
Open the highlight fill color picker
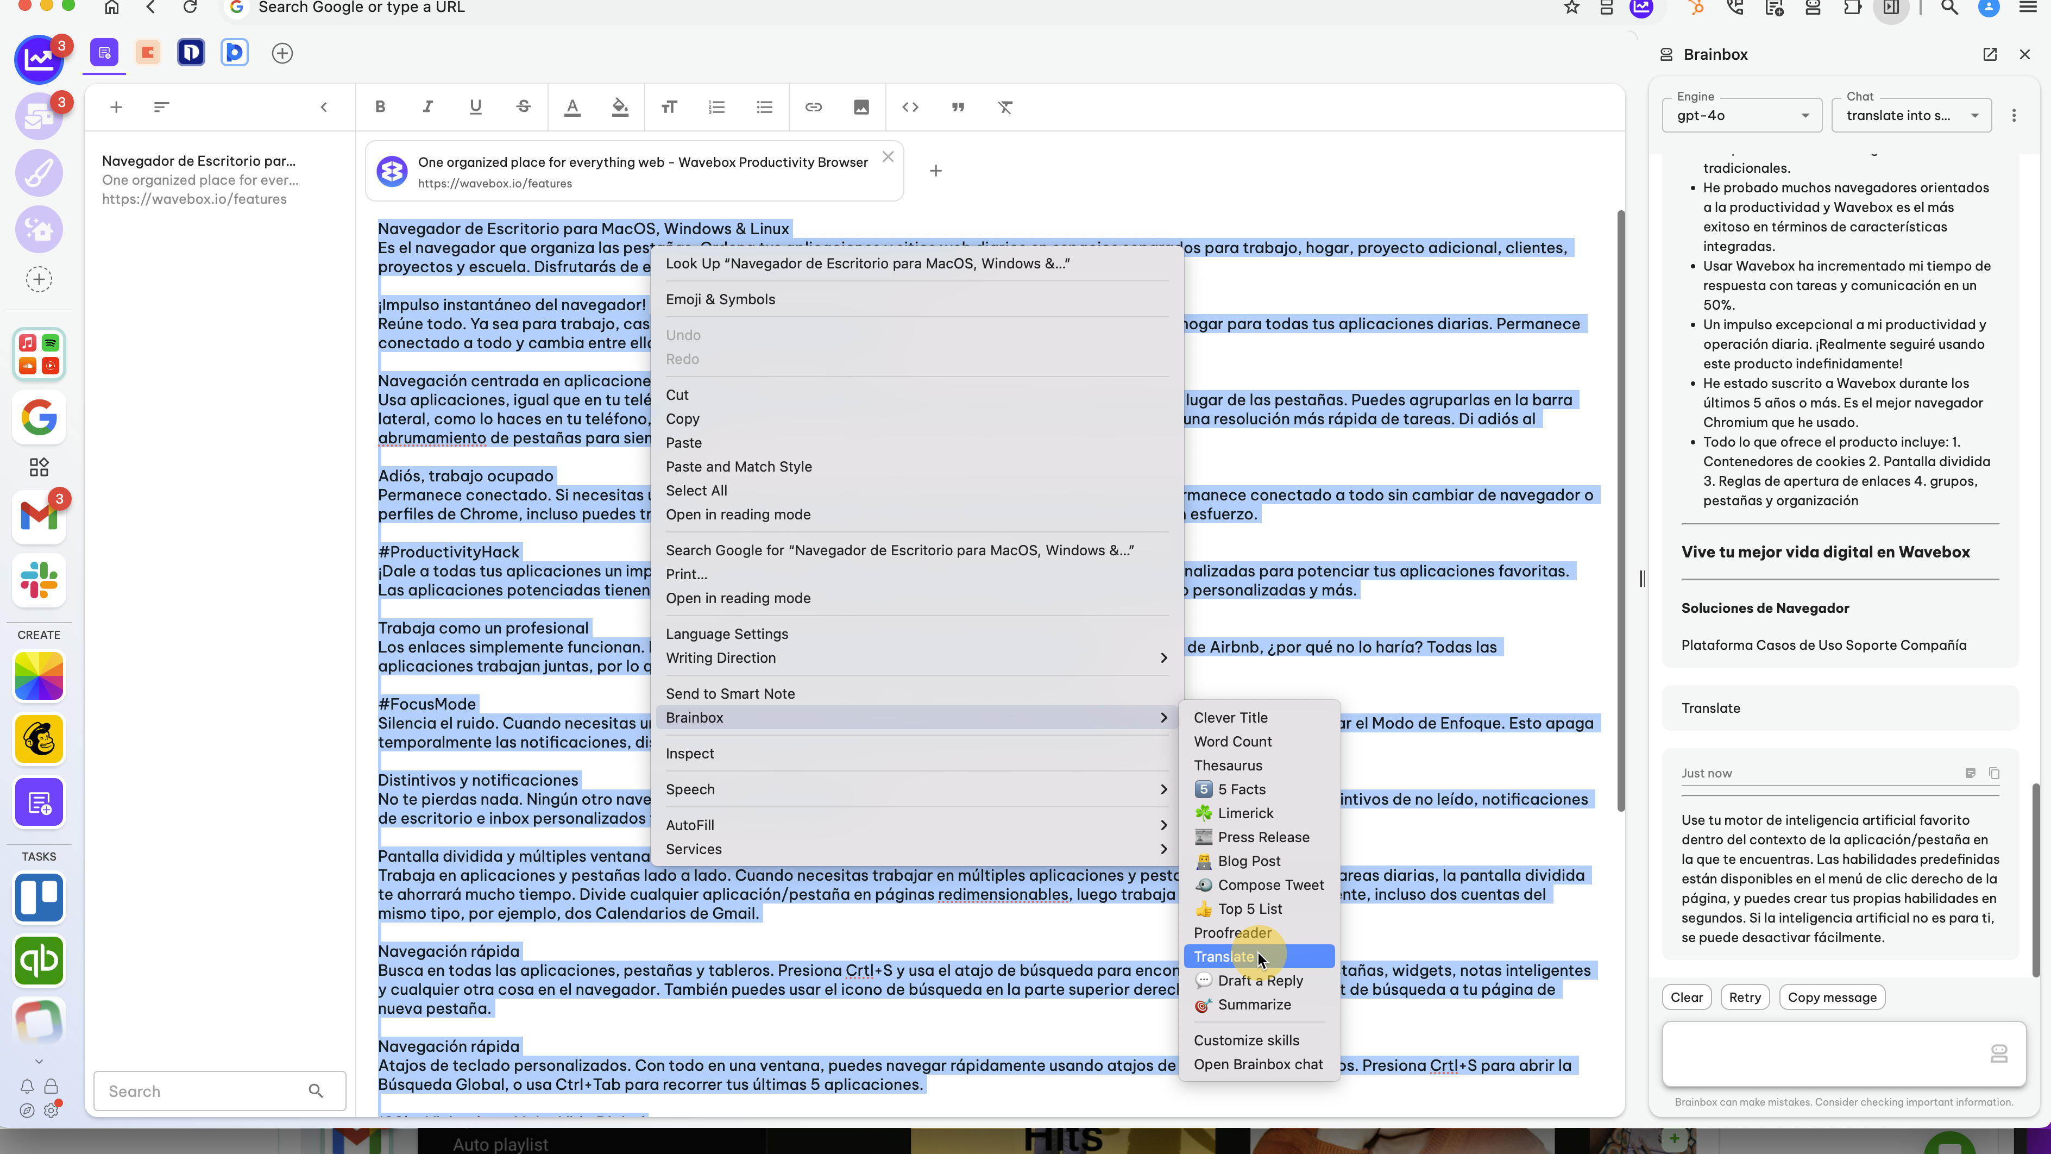[x=619, y=106]
